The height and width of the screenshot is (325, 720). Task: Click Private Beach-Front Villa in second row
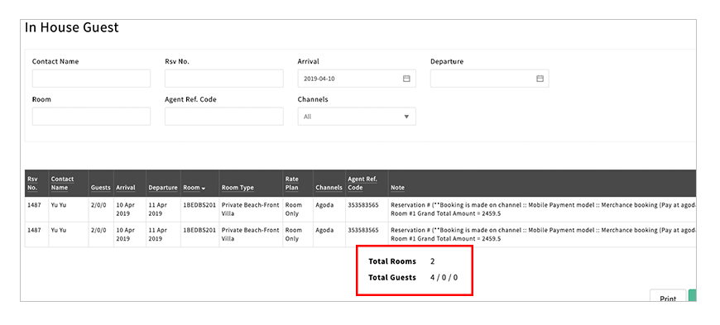coord(250,234)
